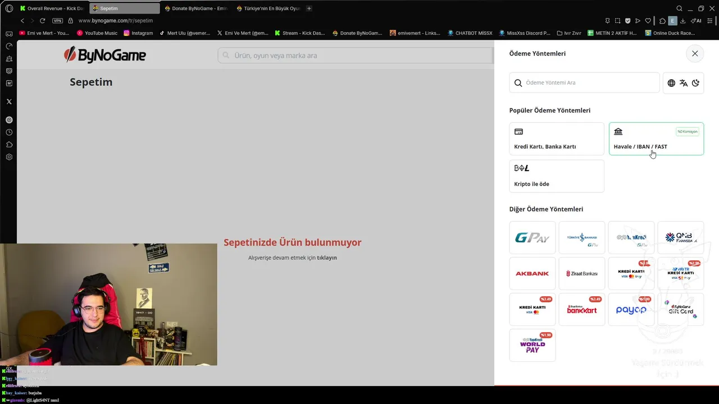The image size is (719, 404).
Task: Open the X (Twitter) sidebar icon
Action: tap(9, 102)
